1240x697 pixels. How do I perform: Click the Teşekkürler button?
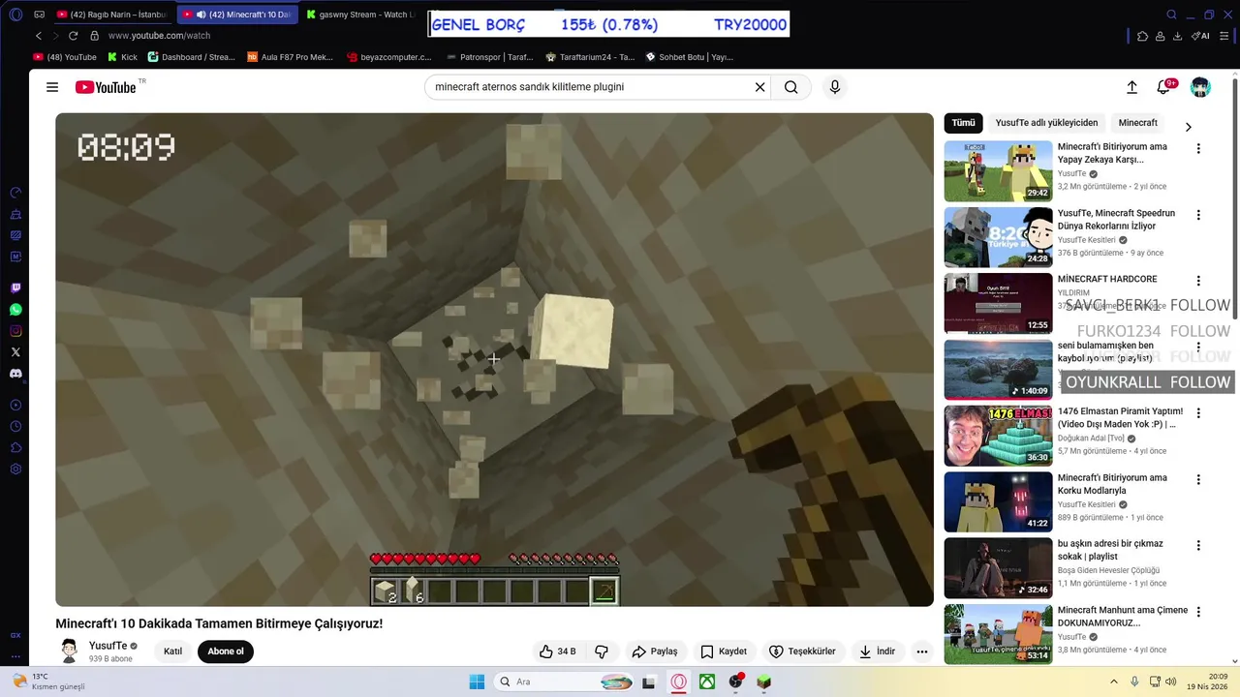[x=802, y=652]
